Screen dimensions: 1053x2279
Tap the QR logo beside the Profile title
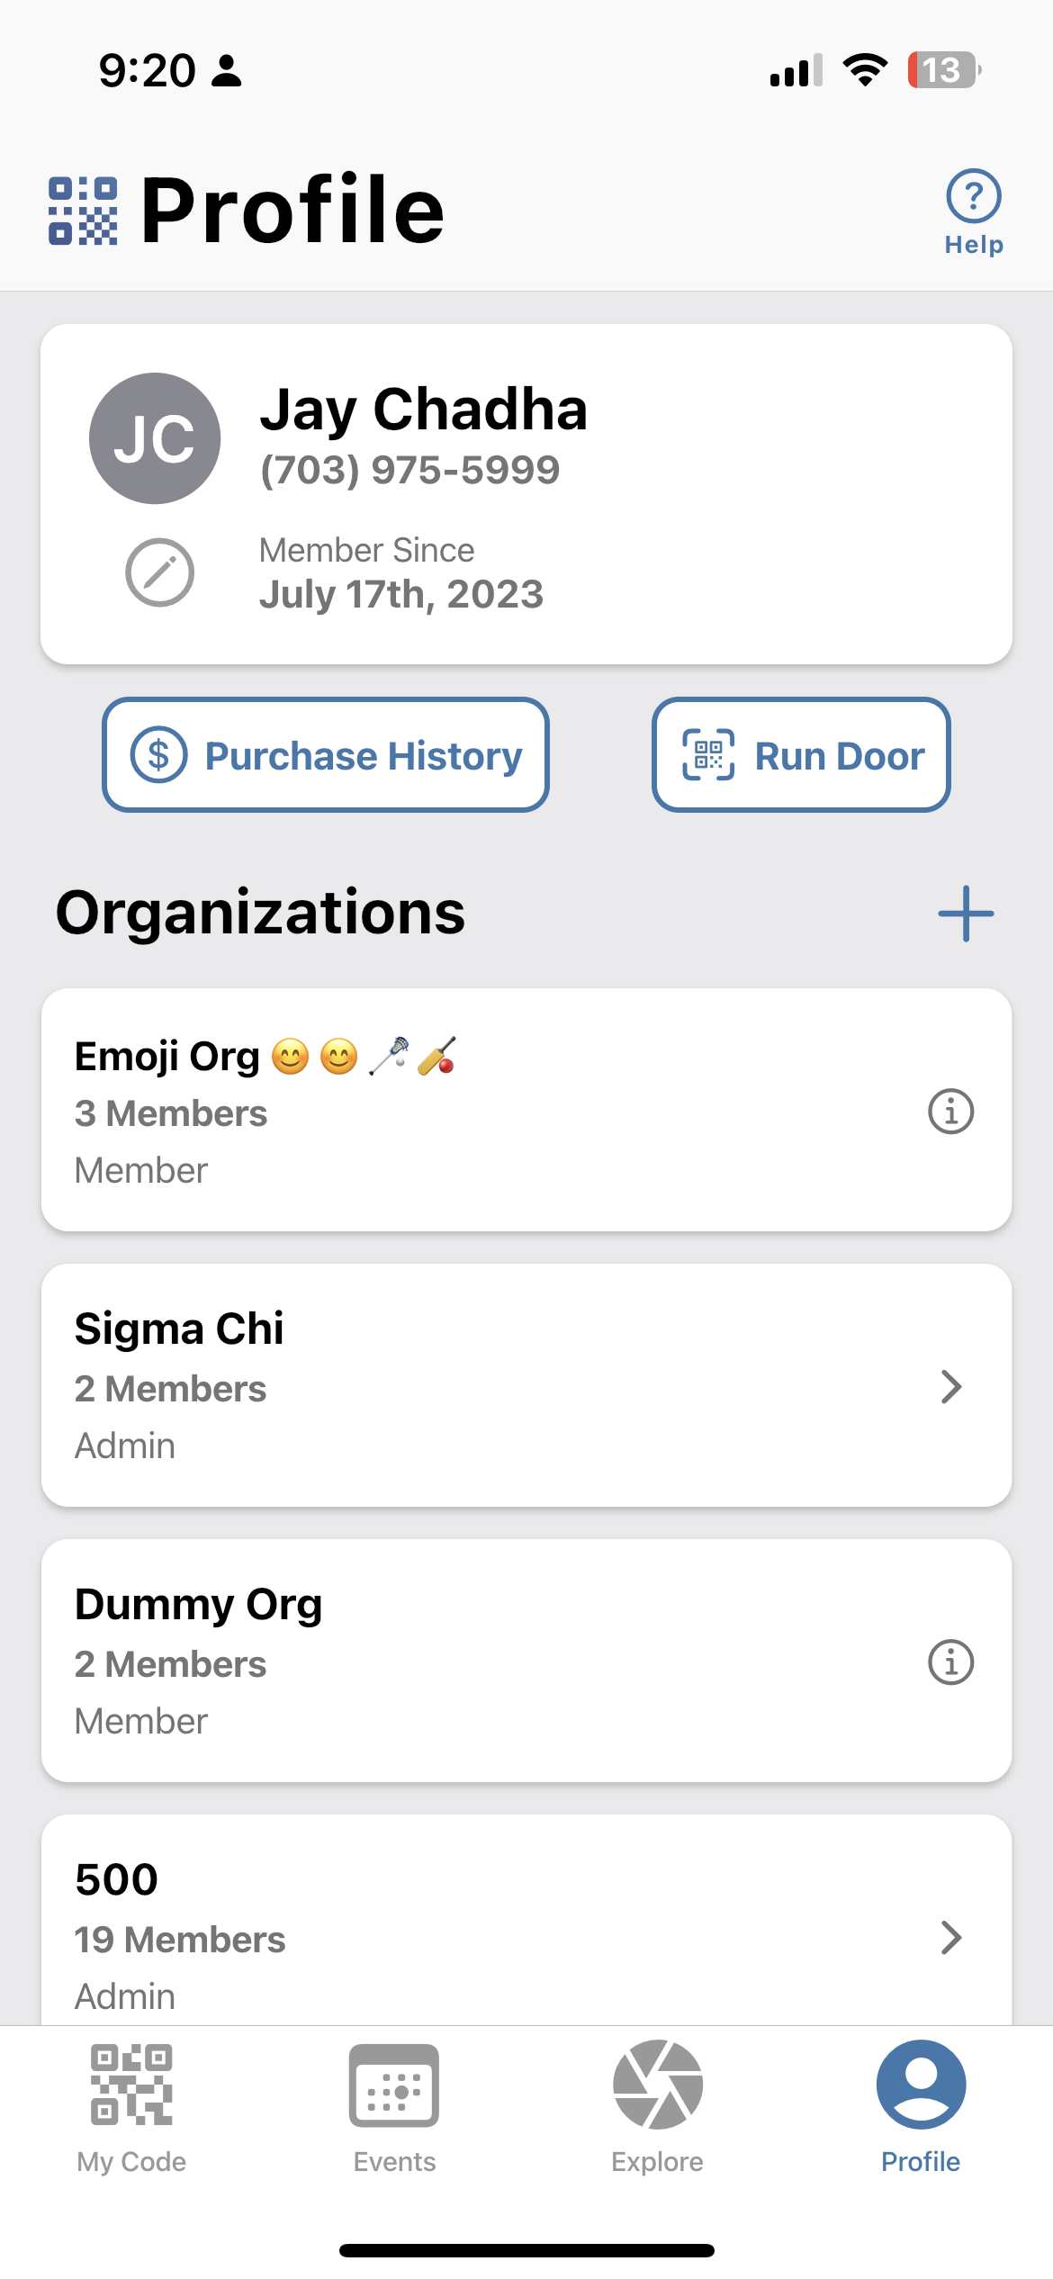pyautogui.click(x=83, y=211)
